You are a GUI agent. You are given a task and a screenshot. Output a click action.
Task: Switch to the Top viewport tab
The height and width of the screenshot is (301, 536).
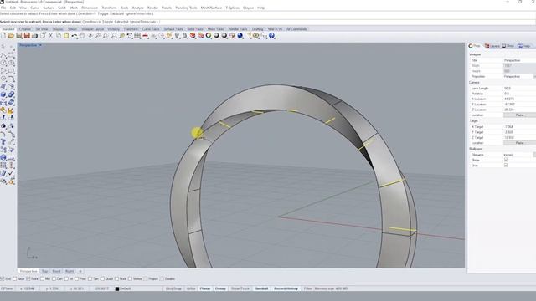(44, 271)
